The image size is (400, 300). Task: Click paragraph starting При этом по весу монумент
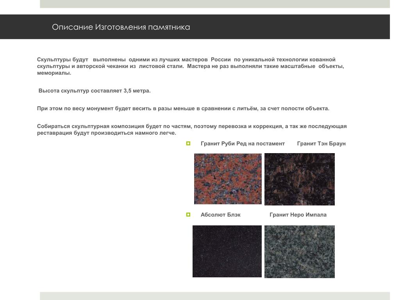coord(183,109)
